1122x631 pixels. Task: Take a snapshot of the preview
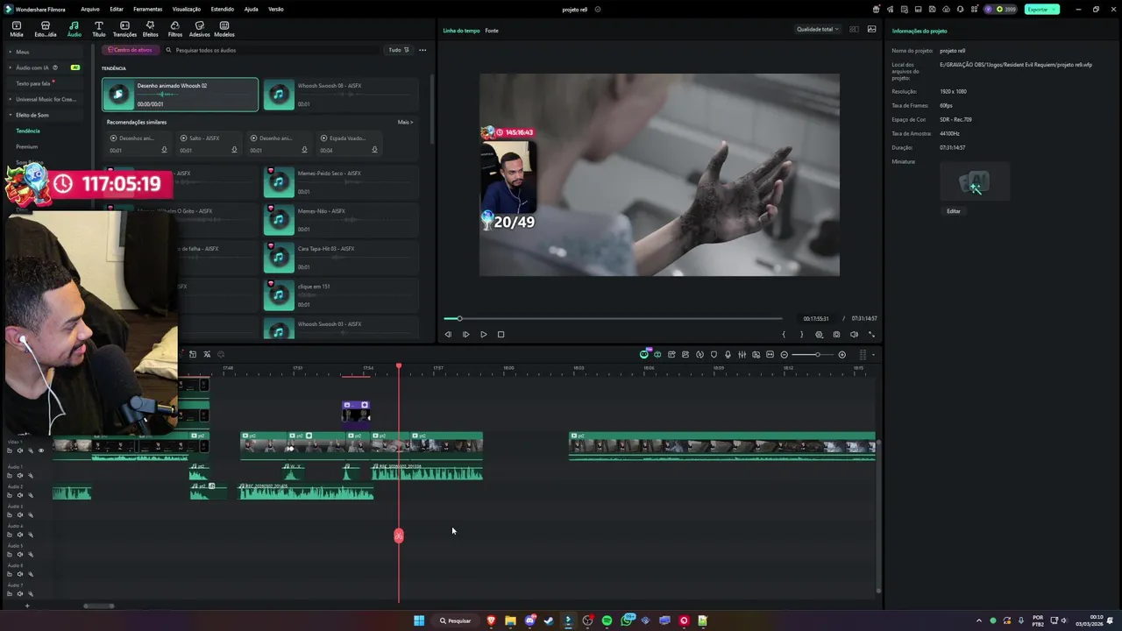836,334
